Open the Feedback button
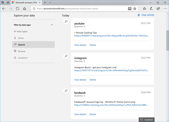 (x=147, y=120)
